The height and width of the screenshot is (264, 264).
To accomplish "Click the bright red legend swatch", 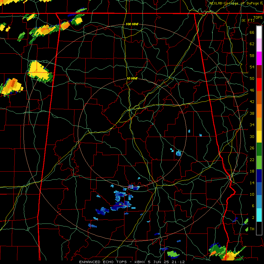I will pos(259,84).
